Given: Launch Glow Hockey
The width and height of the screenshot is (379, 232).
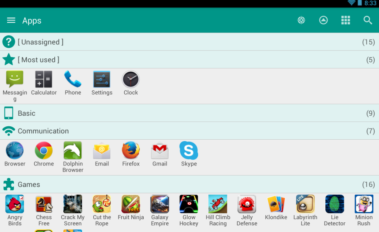Looking at the screenshot, I should (x=189, y=211).
